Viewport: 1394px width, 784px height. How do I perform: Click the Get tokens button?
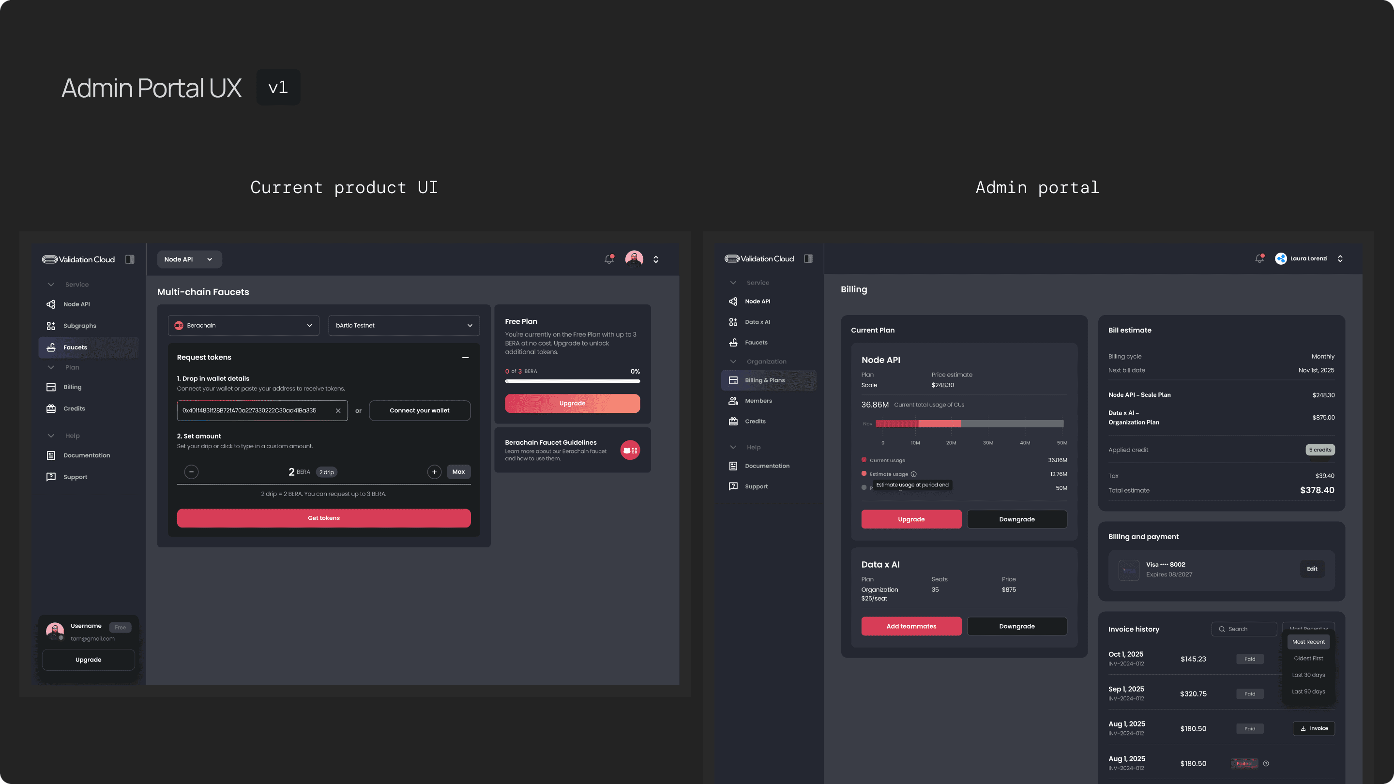click(x=324, y=518)
